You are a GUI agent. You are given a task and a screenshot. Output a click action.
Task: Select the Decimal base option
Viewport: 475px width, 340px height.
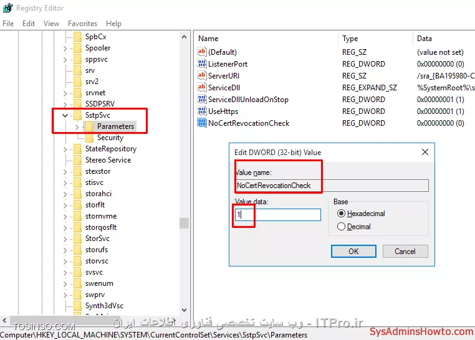coord(354,227)
